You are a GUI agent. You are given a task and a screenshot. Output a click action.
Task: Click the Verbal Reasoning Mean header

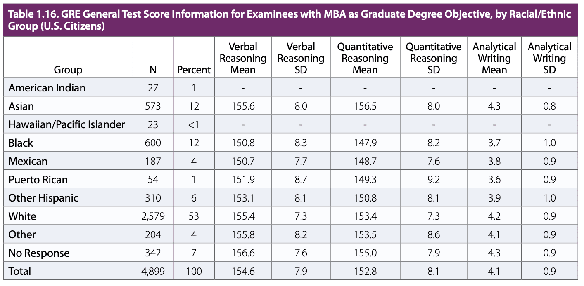coord(243,59)
